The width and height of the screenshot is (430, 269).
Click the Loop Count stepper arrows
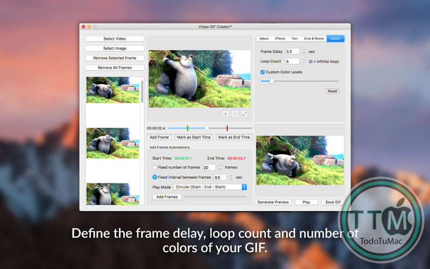tap(304, 61)
